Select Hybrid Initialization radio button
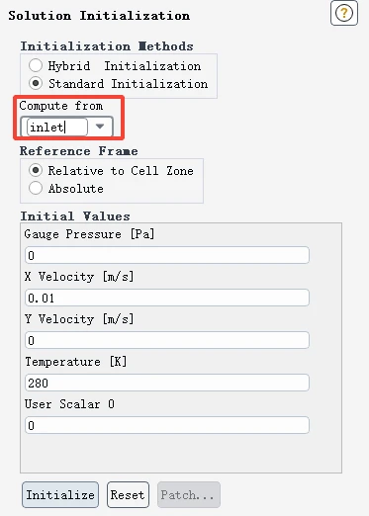Screen dimensions: 369x516 pos(36,65)
